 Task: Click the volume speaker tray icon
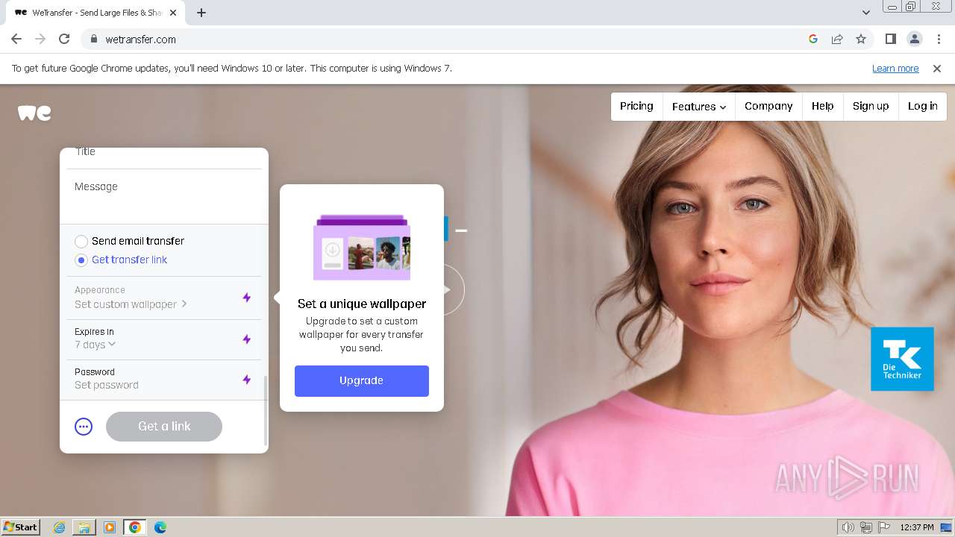[848, 527]
